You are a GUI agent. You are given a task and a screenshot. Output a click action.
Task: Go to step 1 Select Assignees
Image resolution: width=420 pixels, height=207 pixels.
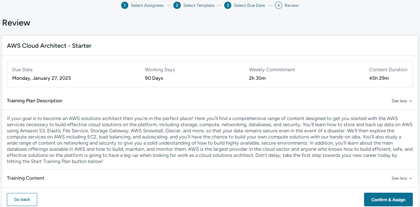point(142,5)
